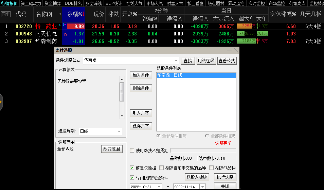
Task: Click the red R marker beside 南天信息
Action: coord(66,35)
